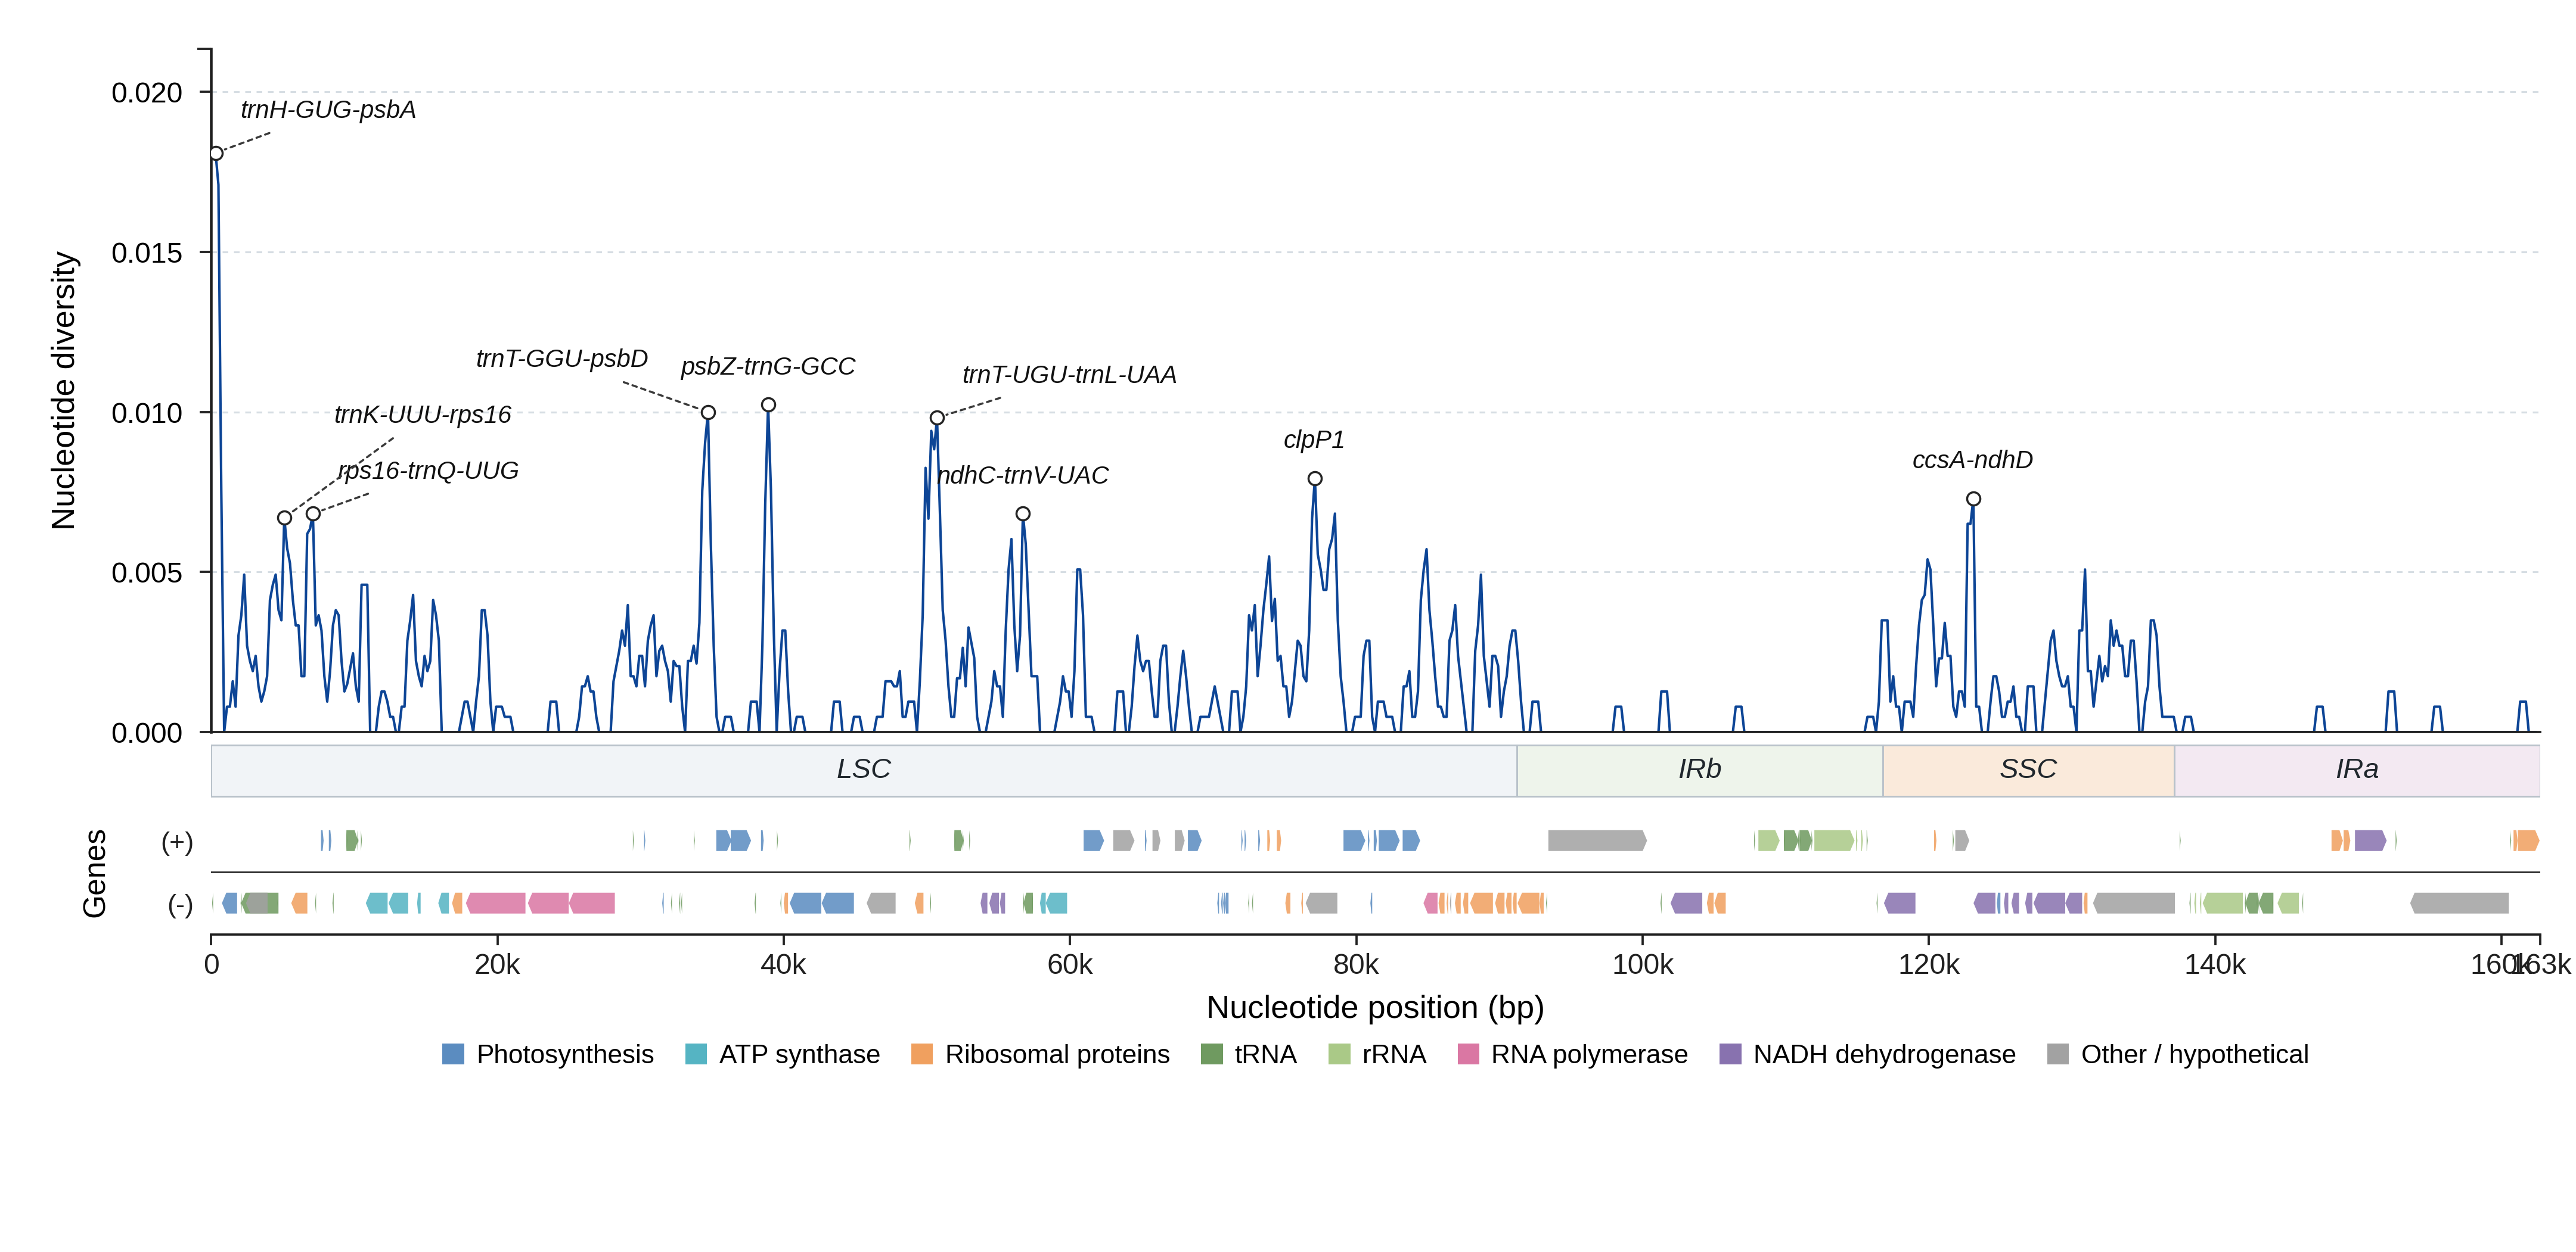Click the 0.020 y-axis tick label
Viewport: 2576px width, 1252px height.
147,93
